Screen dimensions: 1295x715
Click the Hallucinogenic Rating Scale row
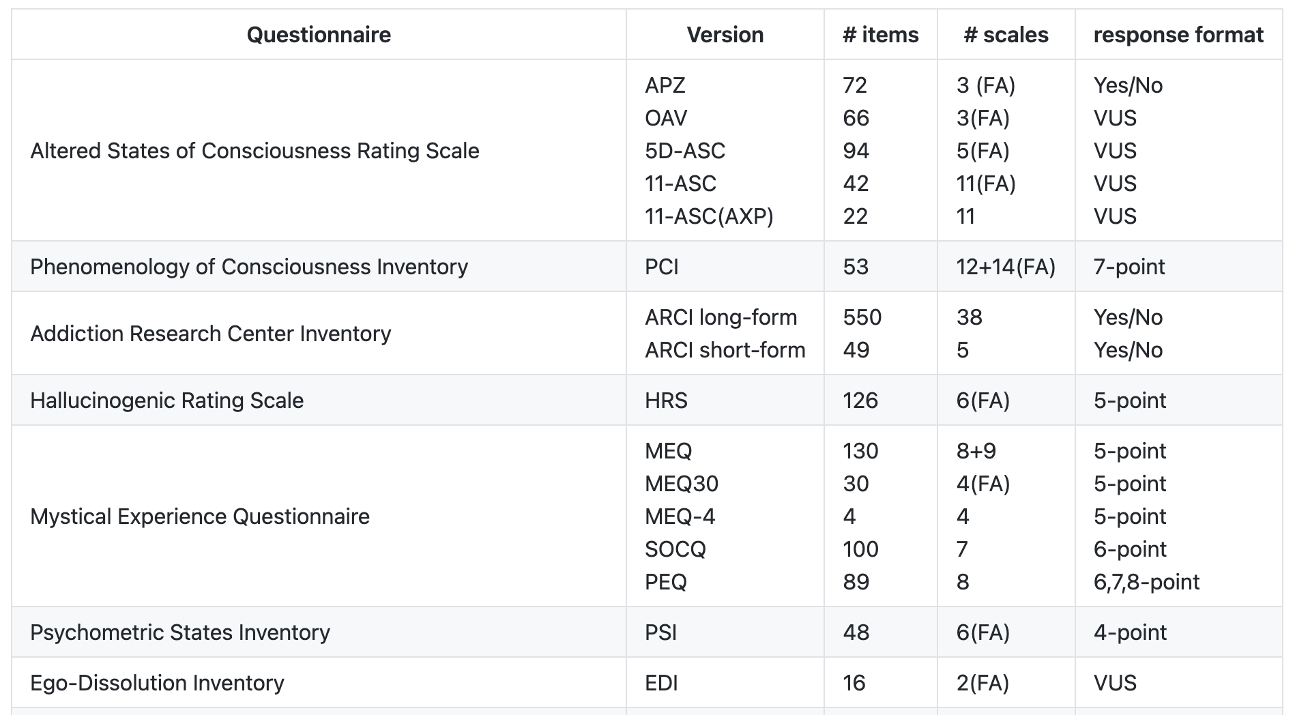point(166,400)
